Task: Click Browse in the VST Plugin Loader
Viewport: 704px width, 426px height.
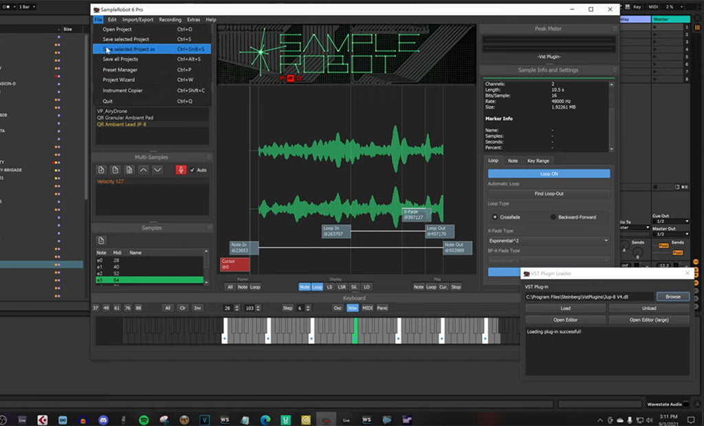Action: point(672,296)
